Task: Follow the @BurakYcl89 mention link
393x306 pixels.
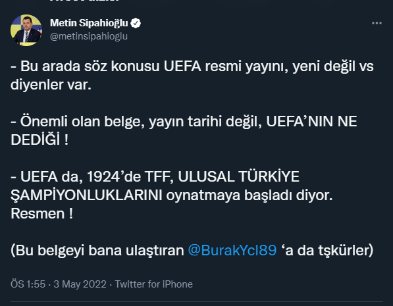Action: (x=232, y=250)
